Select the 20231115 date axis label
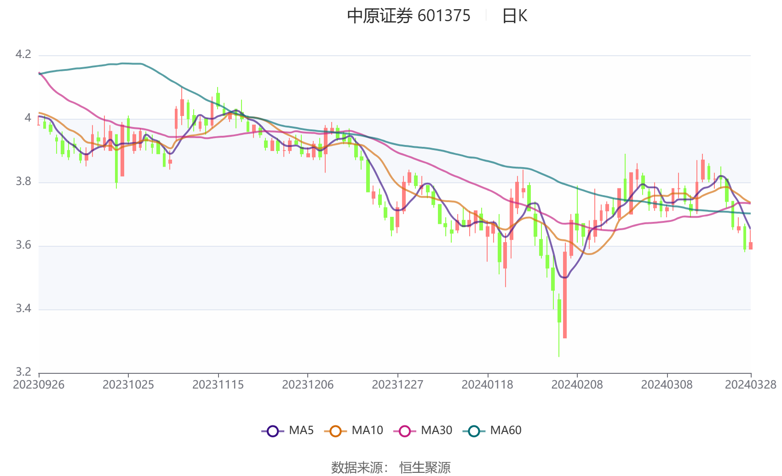Screen dimensions: 782x476 coord(218,385)
